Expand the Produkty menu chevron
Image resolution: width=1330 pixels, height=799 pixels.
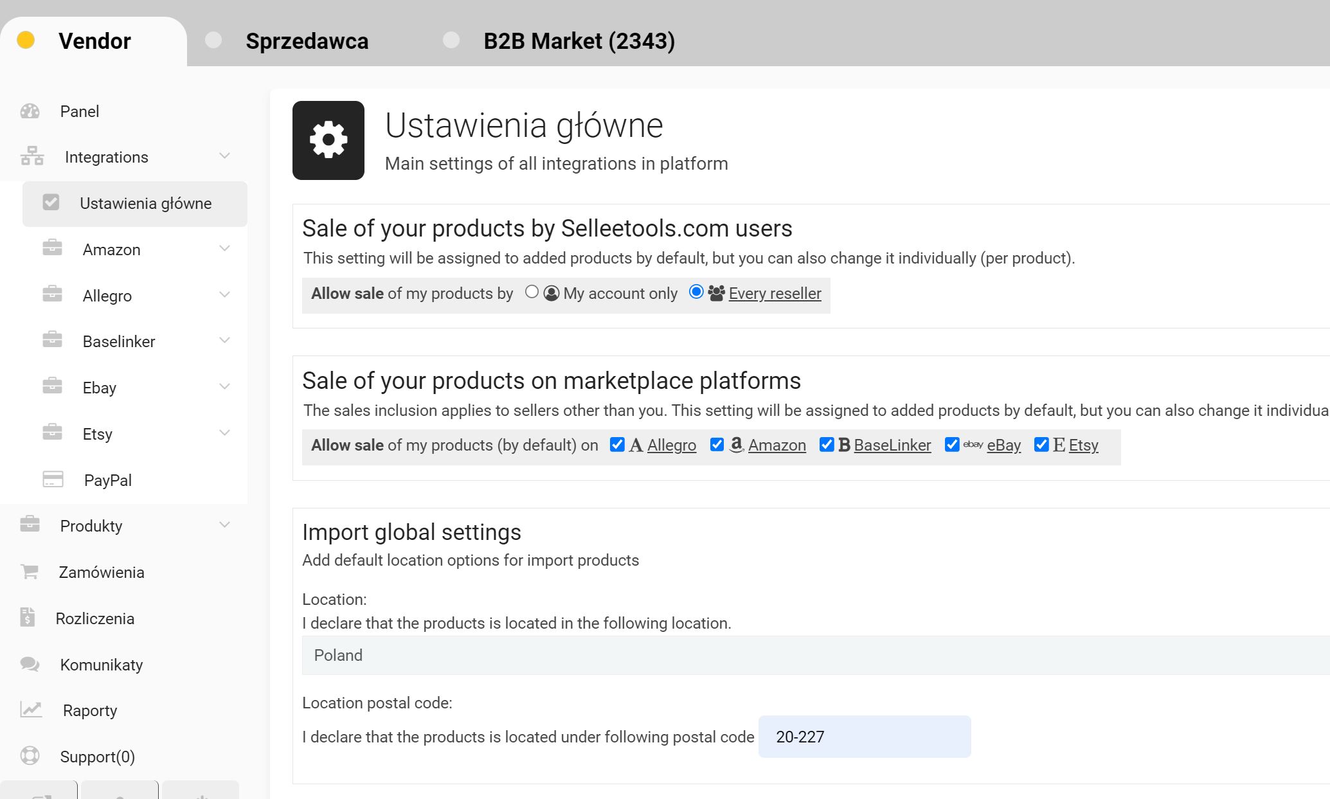click(x=224, y=525)
